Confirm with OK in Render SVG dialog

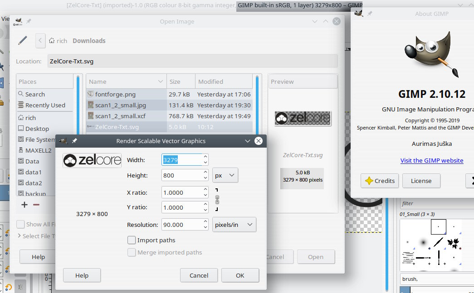click(x=240, y=275)
